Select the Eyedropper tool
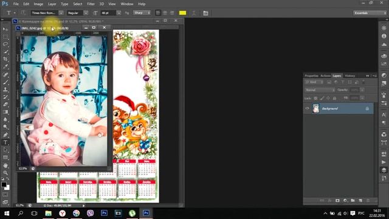 coord(5,66)
